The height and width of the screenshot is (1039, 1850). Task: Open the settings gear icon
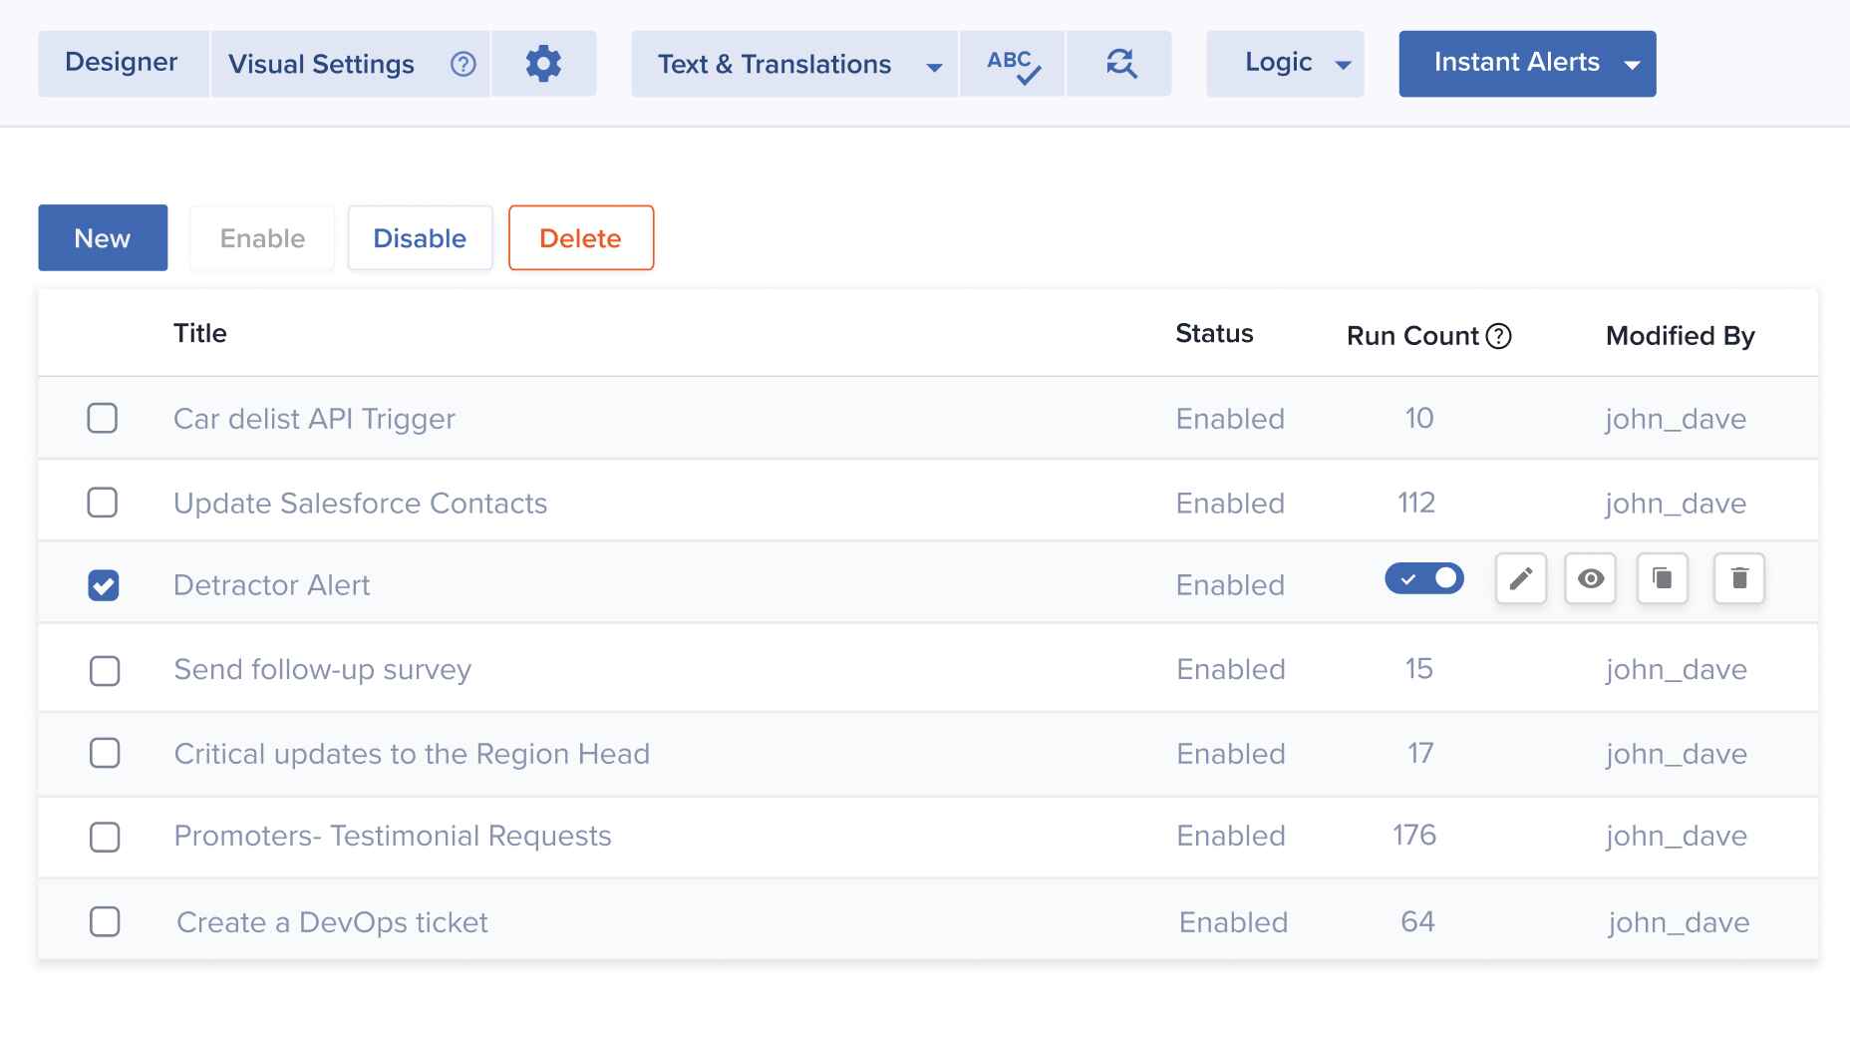pyautogui.click(x=543, y=64)
